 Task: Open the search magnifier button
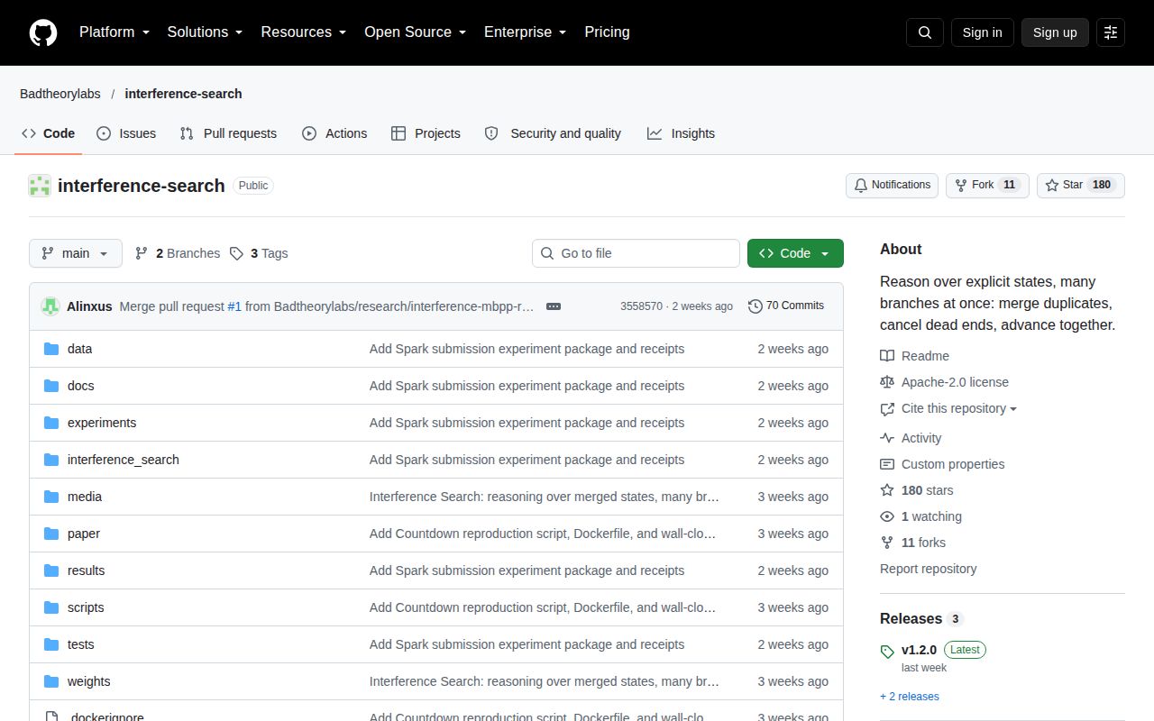(925, 32)
